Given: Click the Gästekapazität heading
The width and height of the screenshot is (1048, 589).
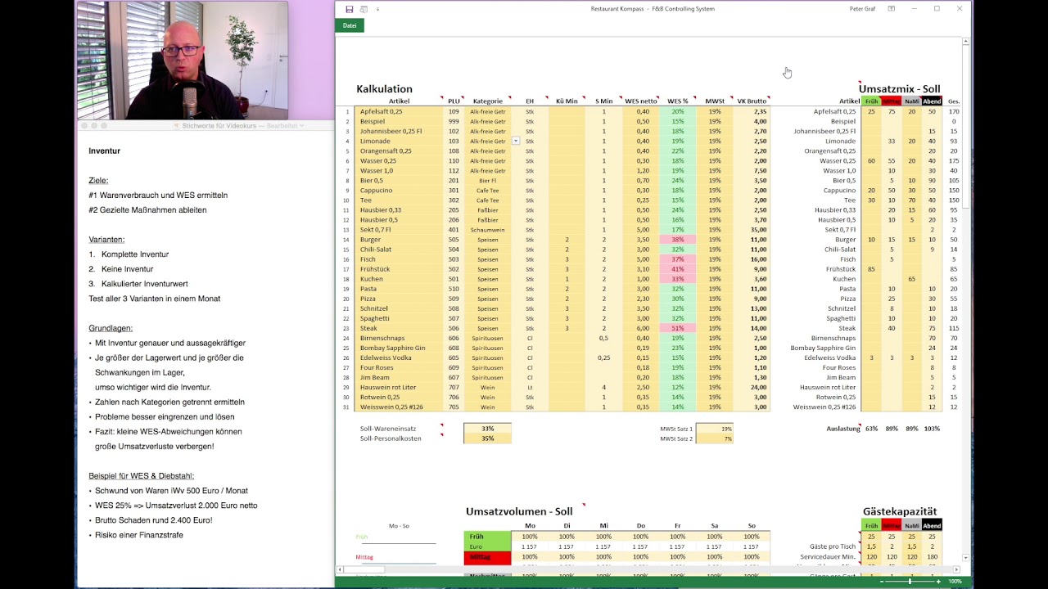Looking at the screenshot, I should pyautogui.click(x=900, y=512).
